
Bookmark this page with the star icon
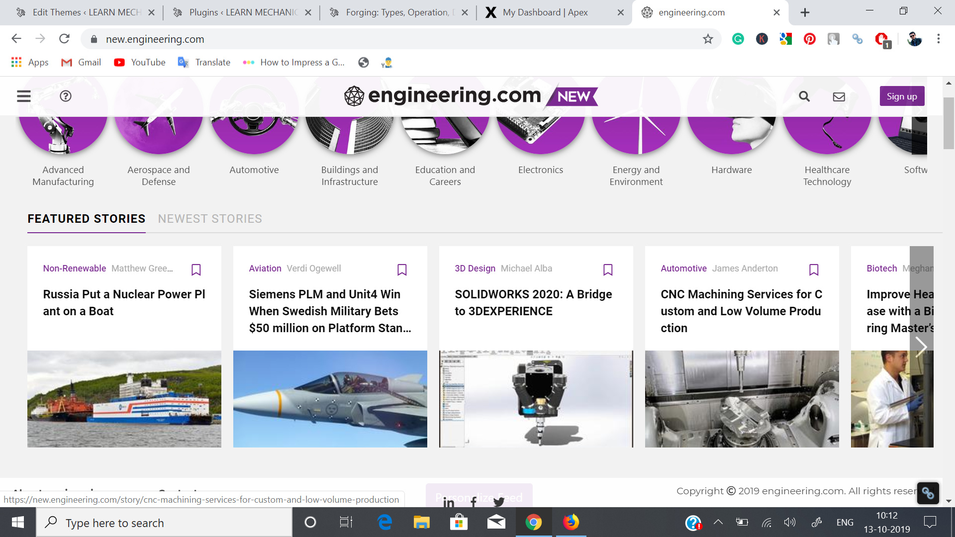(708, 39)
